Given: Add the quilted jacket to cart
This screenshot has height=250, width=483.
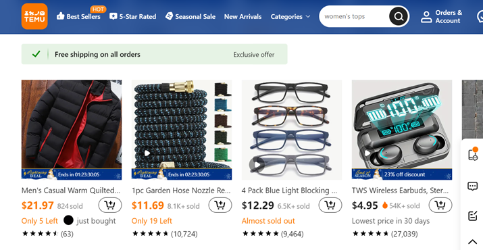Looking at the screenshot, I should pos(110,205).
